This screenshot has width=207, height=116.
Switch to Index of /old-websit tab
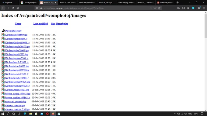click(x=68, y=2)
